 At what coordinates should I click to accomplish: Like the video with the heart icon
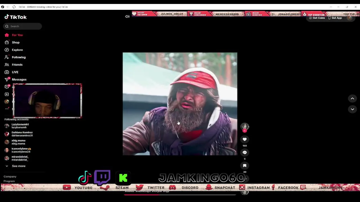tap(245, 139)
